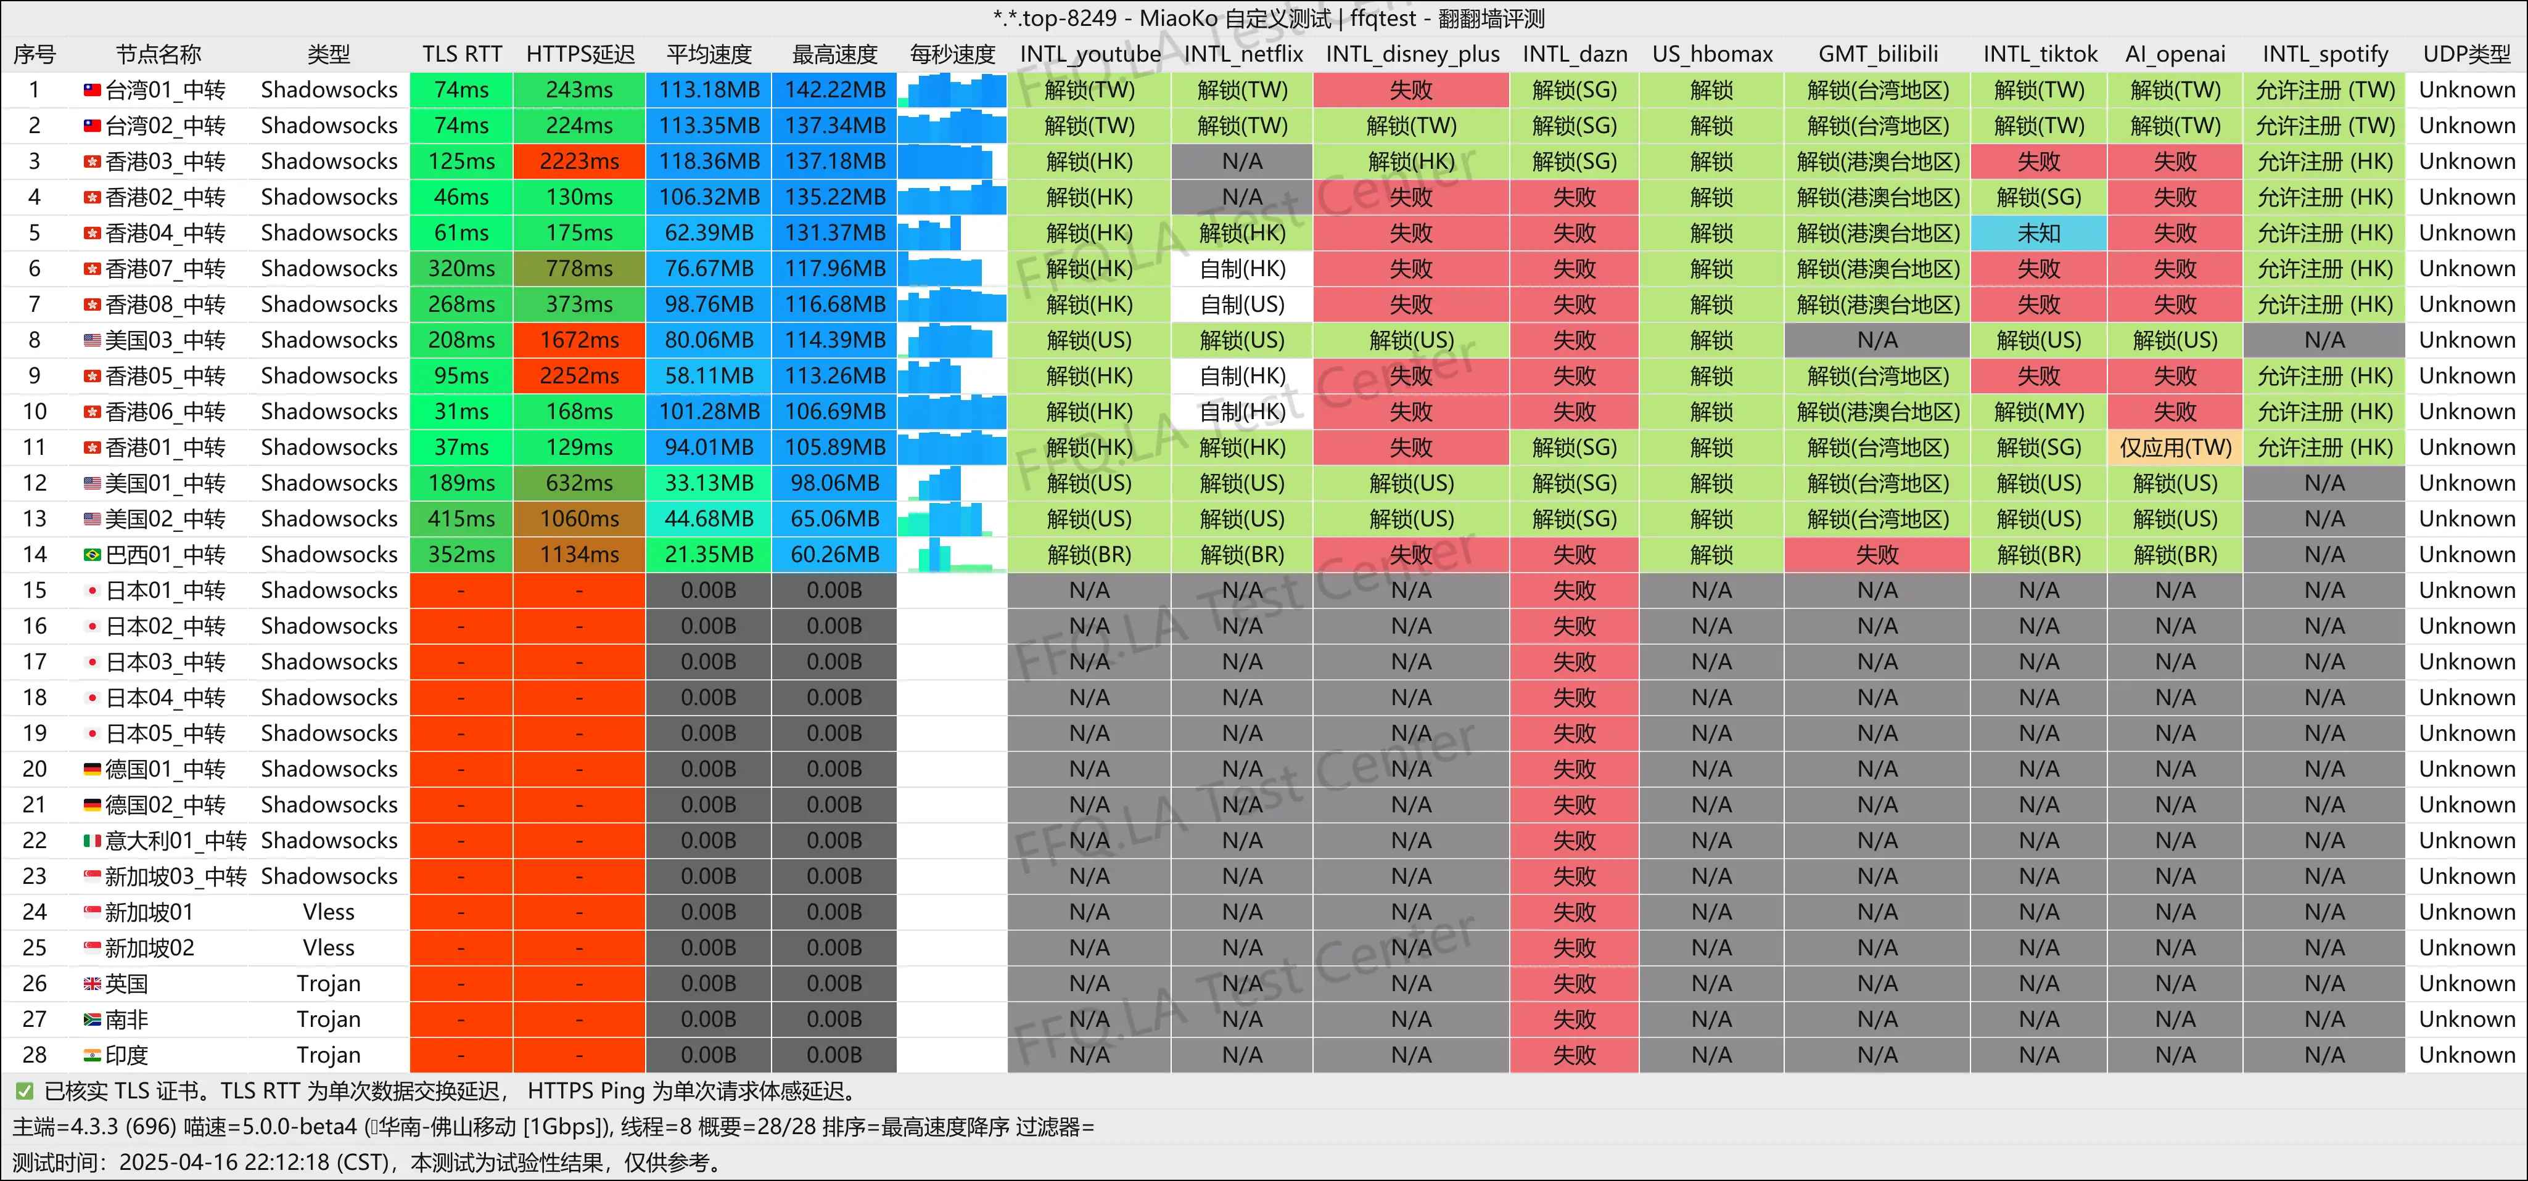Viewport: 2528px width, 1181px height.
Task: Click the AI_openai column header
Action: click(2175, 54)
